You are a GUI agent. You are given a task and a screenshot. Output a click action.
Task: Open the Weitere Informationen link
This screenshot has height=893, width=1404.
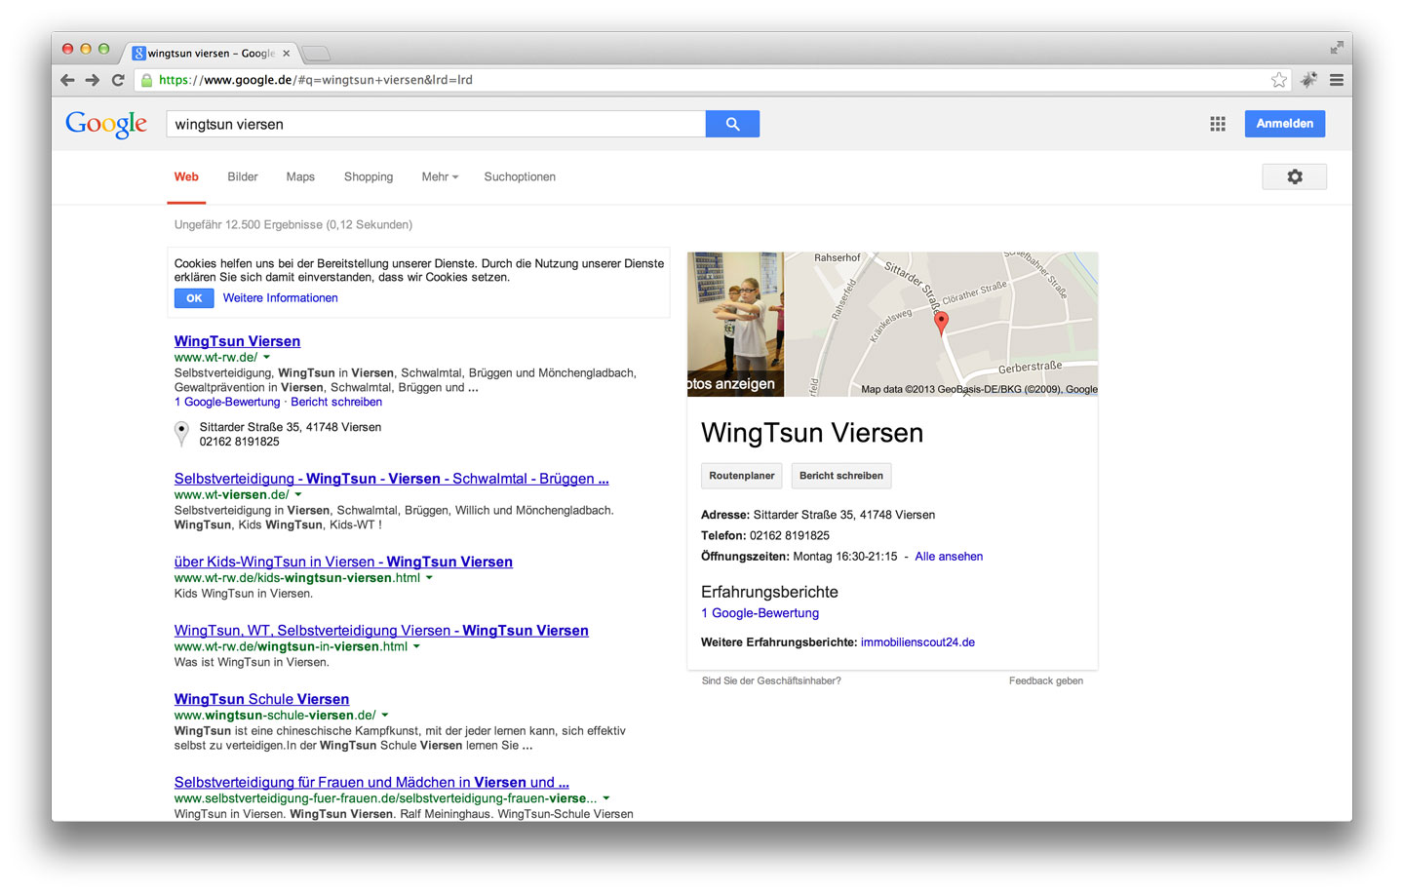pyautogui.click(x=280, y=298)
